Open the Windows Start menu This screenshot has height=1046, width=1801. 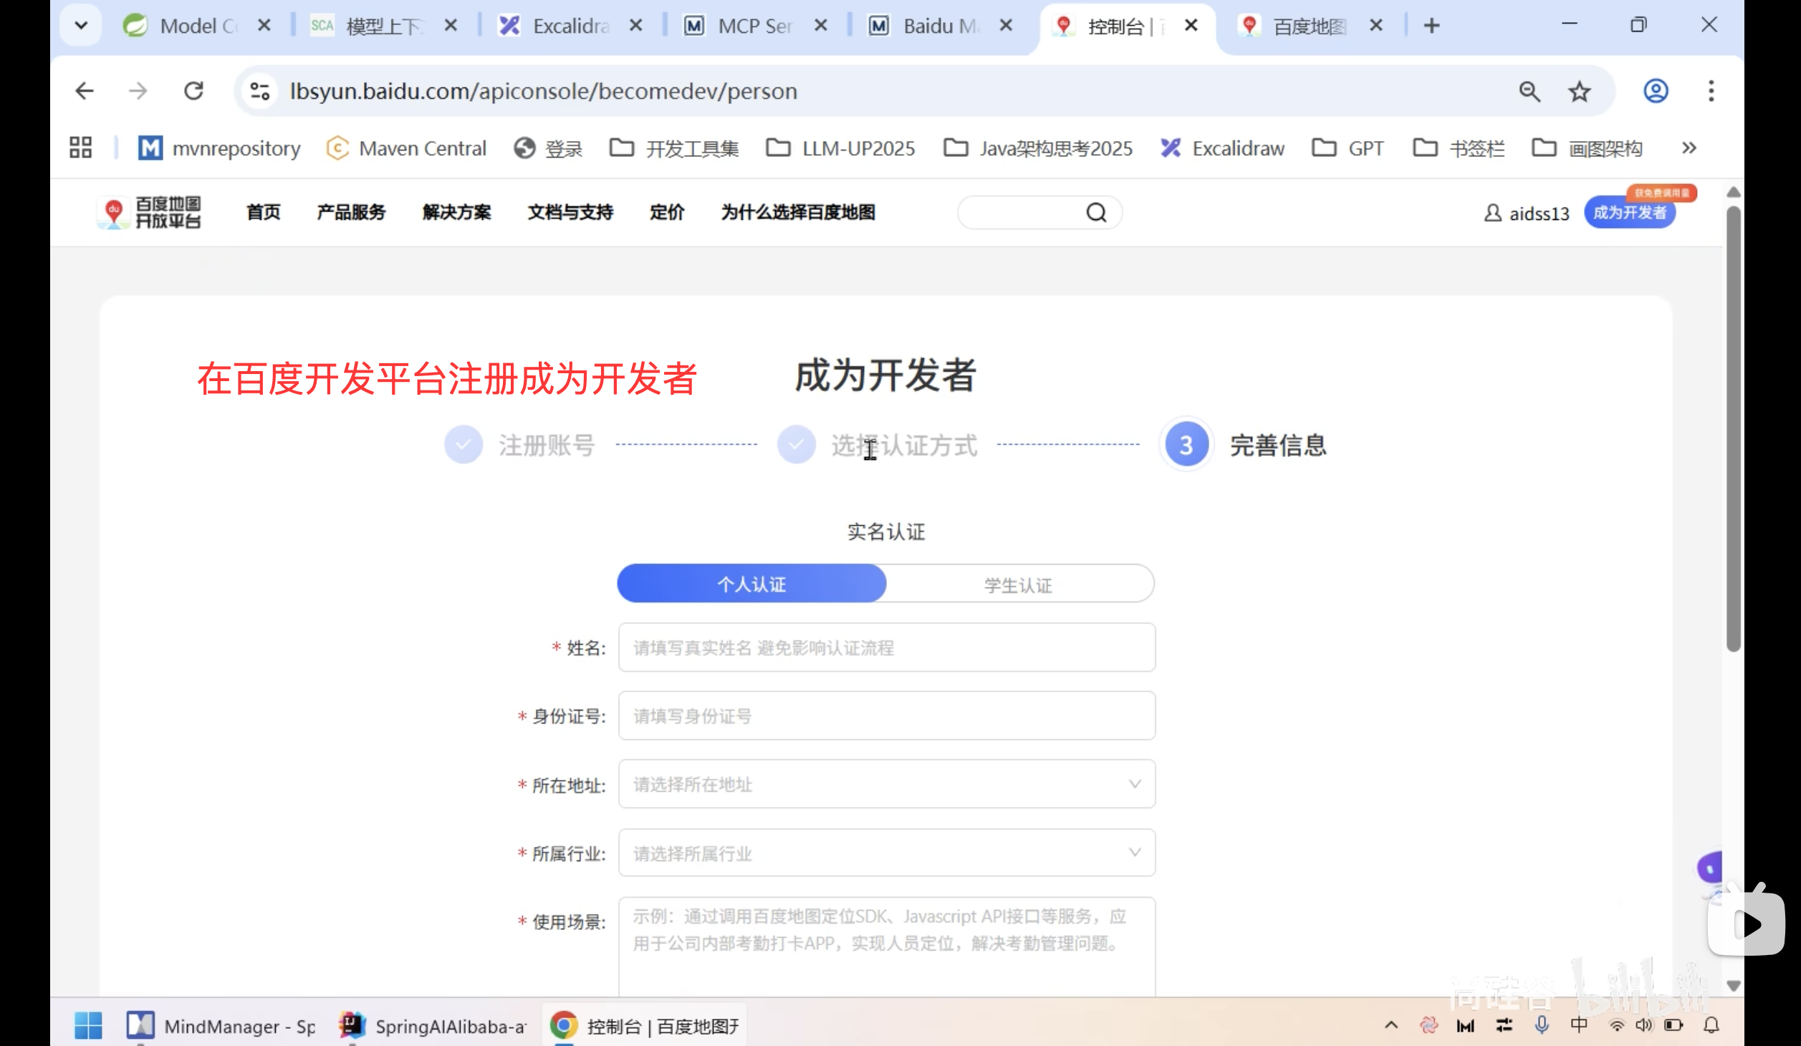pos(88,1026)
